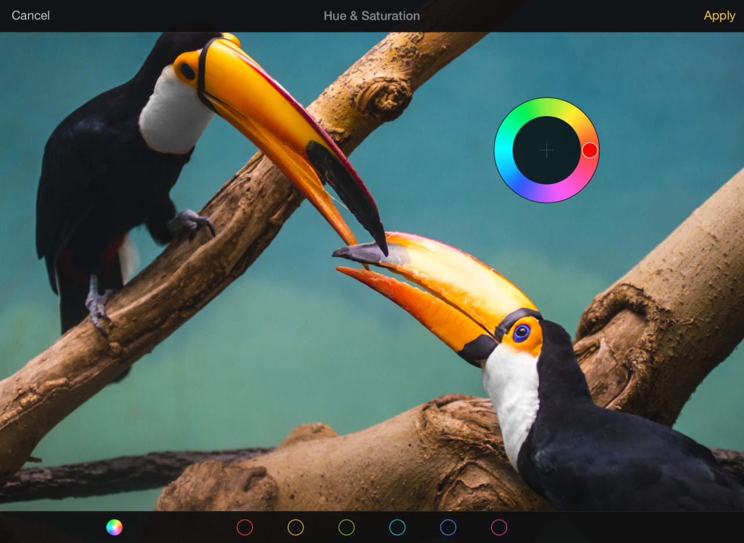This screenshot has height=543, width=744.
Task: Click the red handle on the hue wheel
Action: coord(589,150)
